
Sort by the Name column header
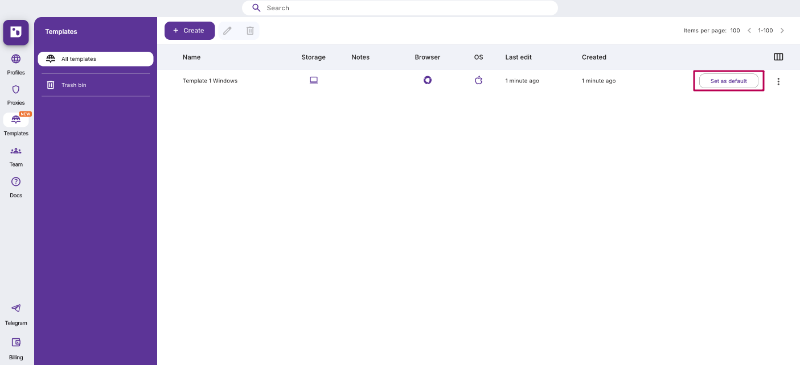(x=191, y=57)
